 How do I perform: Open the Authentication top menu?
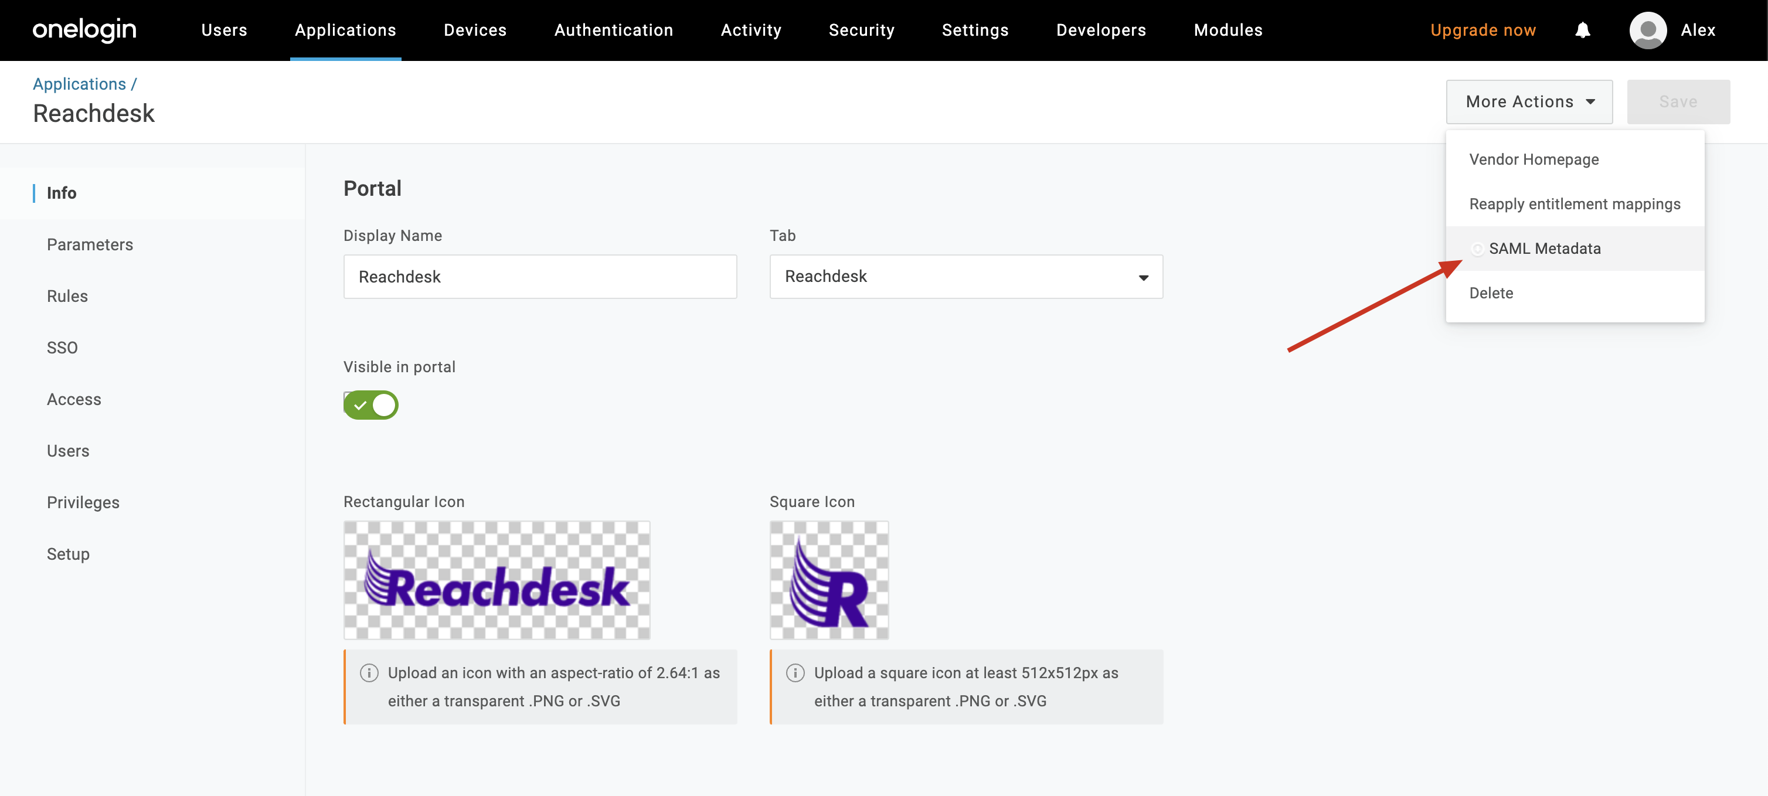pyautogui.click(x=614, y=30)
